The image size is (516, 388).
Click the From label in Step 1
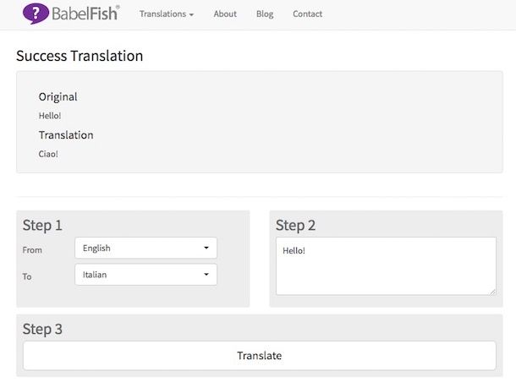32,250
